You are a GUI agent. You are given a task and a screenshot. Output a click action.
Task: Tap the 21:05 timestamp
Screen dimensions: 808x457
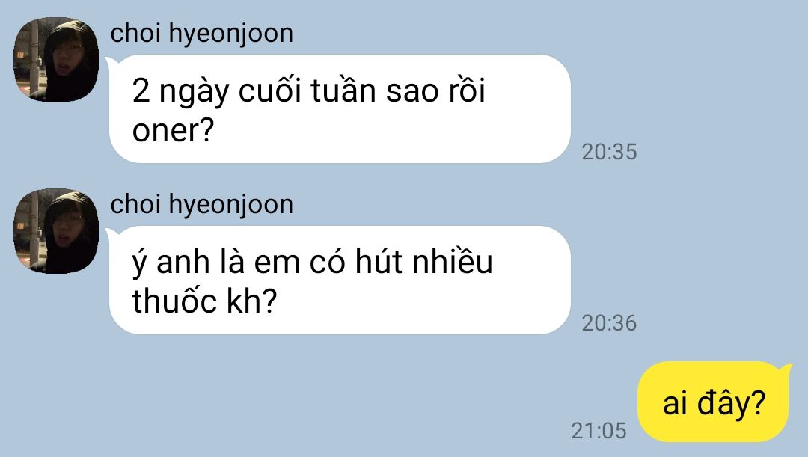(599, 431)
